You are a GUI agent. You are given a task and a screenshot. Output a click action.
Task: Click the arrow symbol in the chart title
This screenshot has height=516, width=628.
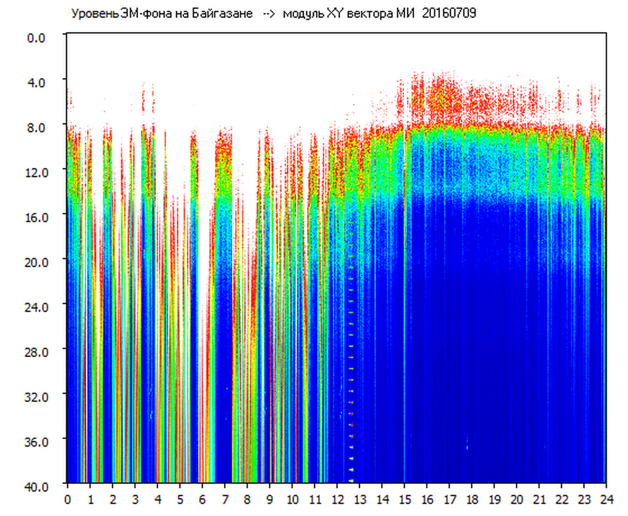tap(269, 14)
